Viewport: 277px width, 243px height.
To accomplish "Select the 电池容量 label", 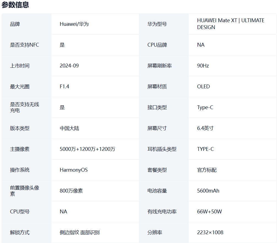I will click(x=157, y=191).
